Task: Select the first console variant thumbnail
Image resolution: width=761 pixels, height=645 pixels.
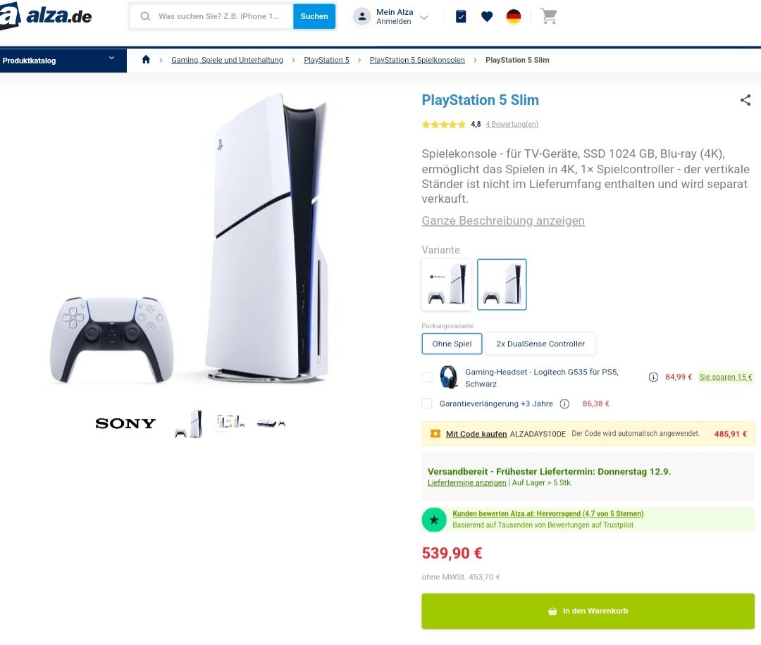Action: tap(447, 284)
